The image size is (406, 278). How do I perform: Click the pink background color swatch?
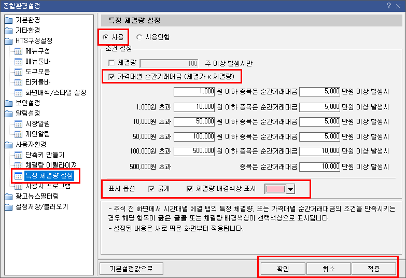(x=275, y=189)
